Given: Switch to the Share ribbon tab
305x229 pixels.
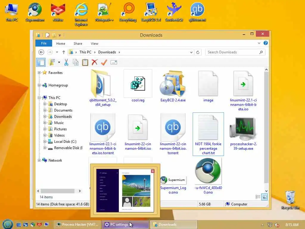Looking at the screenshot, I should [78, 44].
